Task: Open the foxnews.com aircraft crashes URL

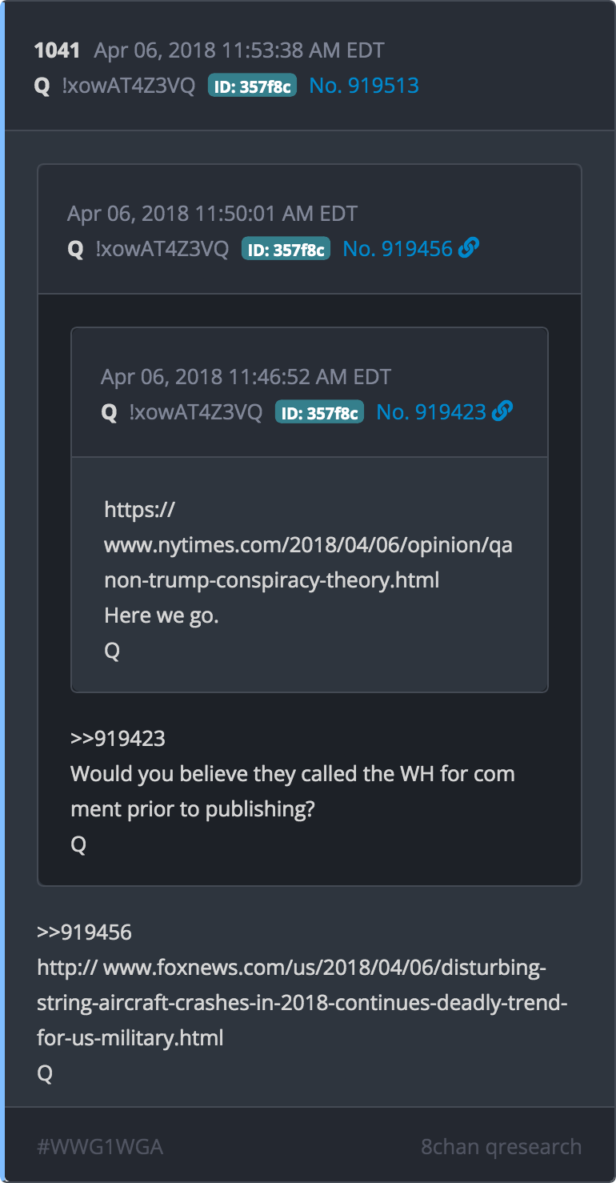Action: (x=302, y=1003)
